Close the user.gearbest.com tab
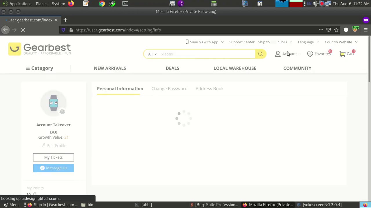The image size is (371, 208). click(x=56, y=20)
